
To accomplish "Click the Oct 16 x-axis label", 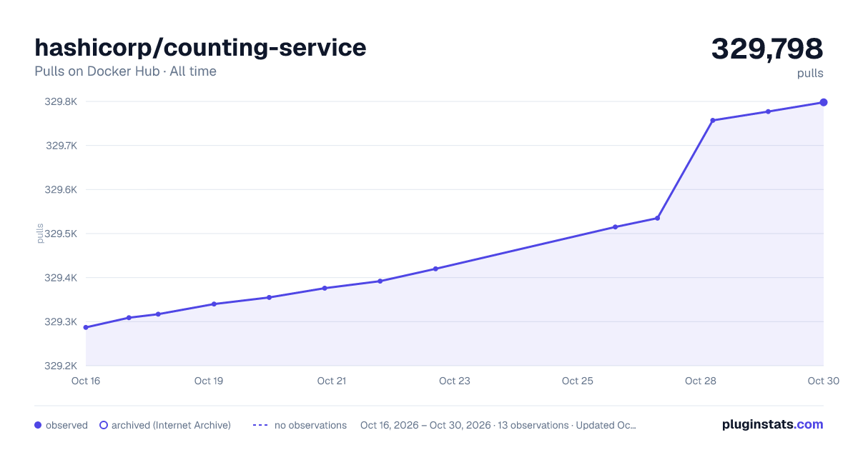I will [x=86, y=381].
